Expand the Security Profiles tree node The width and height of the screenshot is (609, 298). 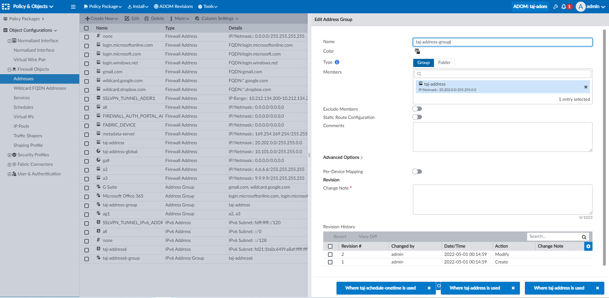pos(10,155)
